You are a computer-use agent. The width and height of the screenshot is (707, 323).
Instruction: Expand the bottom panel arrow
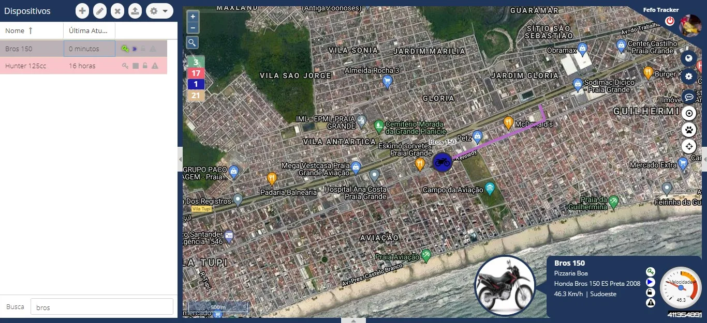pyautogui.click(x=353, y=320)
